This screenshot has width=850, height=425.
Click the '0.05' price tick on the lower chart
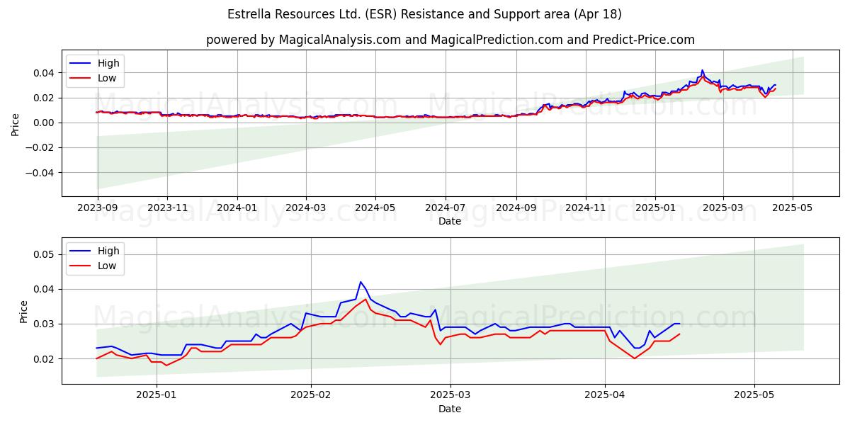[x=45, y=254]
